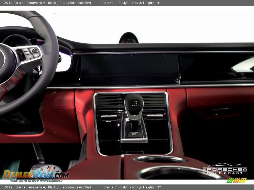Click the top-left button on steering wheel pad
This screenshot has height=190, width=254.
pos(26,50)
